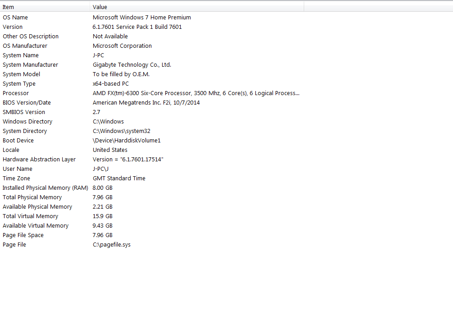This screenshot has width=453, height=320.
Task: Click the x64-based PC value
Action: 111,84
